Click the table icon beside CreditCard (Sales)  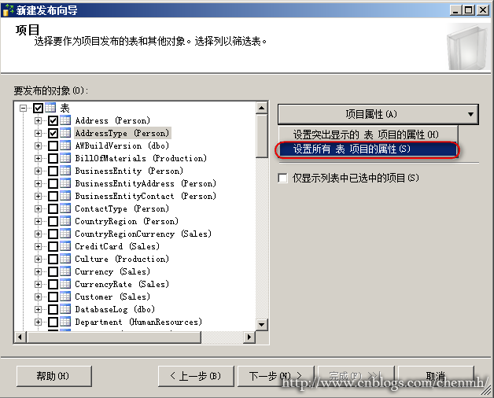pyautogui.click(x=66, y=247)
